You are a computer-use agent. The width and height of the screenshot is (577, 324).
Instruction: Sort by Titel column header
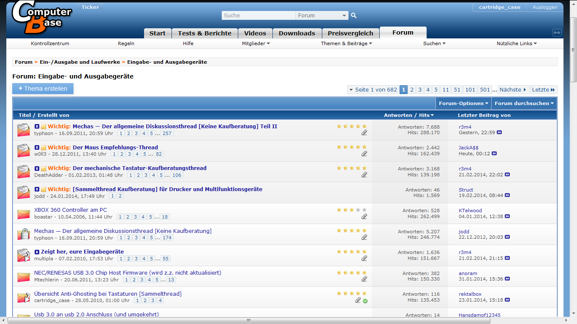tap(25, 115)
